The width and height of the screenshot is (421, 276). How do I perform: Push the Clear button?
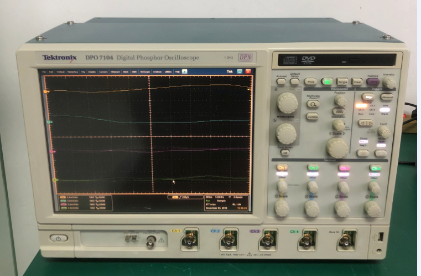pos(357,82)
